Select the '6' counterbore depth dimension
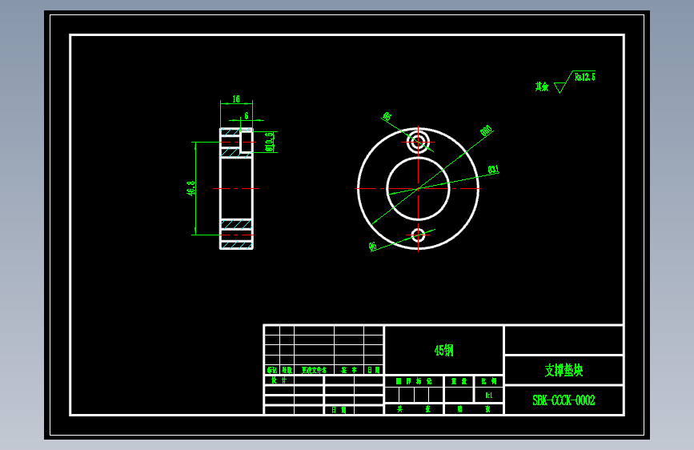 click(x=247, y=115)
